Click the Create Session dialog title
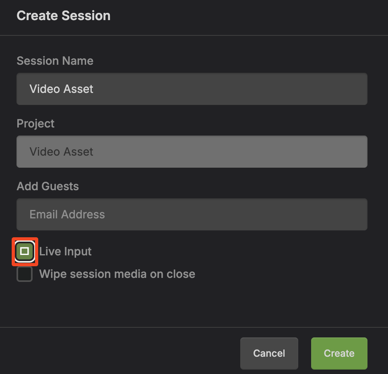Image resolution: width=388 pixels, height=374 pixels. coord(63,16)
